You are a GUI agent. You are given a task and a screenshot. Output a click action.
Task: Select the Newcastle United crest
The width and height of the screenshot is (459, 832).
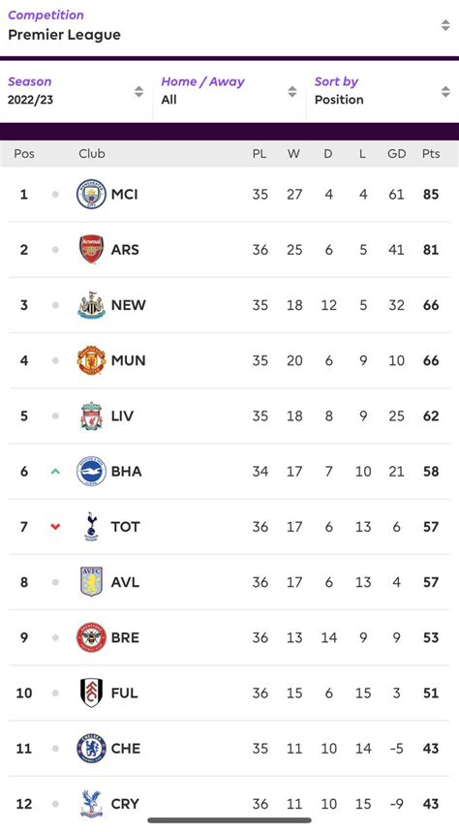[x=91, y=305]
